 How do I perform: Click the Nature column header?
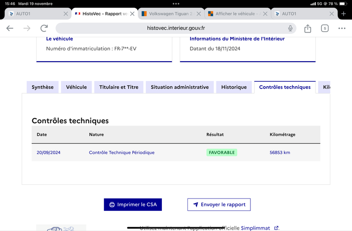[x=96, y=135]
